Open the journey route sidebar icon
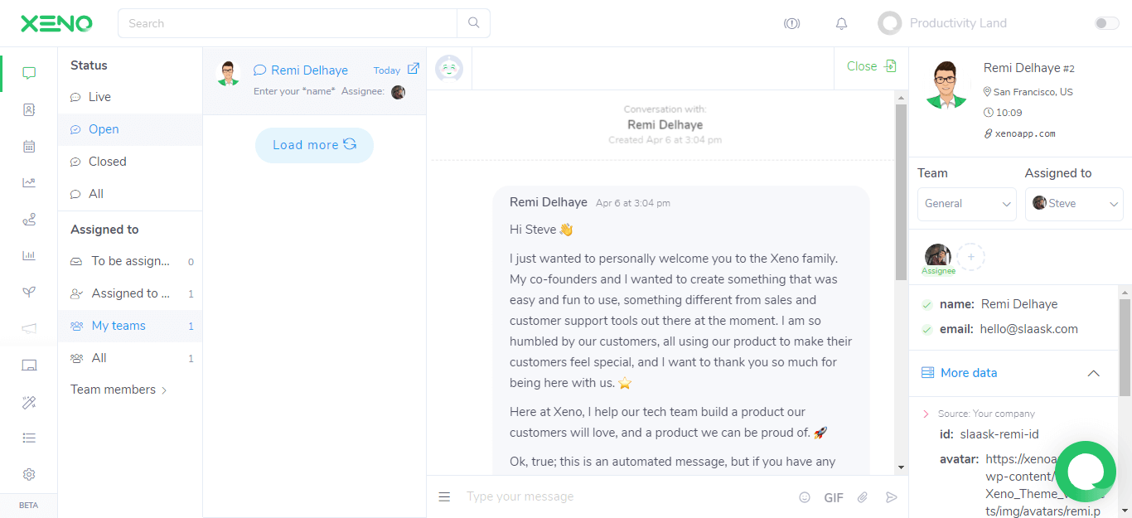Image resolution: width=1132 pixels, height=518 pixels. click(x=29, y=220)
